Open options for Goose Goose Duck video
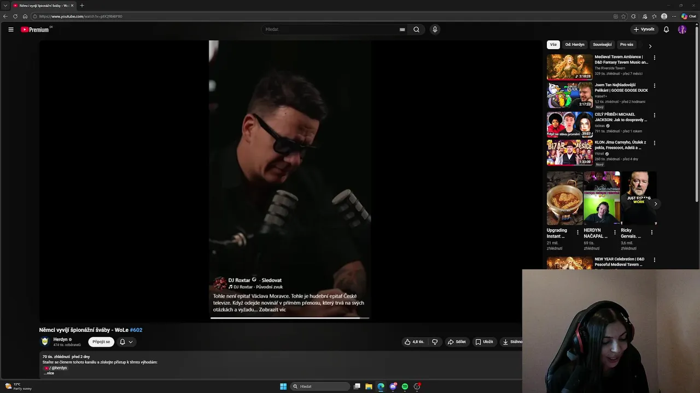This screenshot has width=700, height=393. point(654,86)
